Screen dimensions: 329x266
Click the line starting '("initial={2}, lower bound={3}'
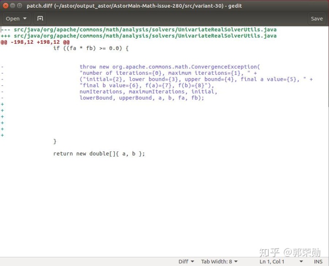click(x=196, y=79)
